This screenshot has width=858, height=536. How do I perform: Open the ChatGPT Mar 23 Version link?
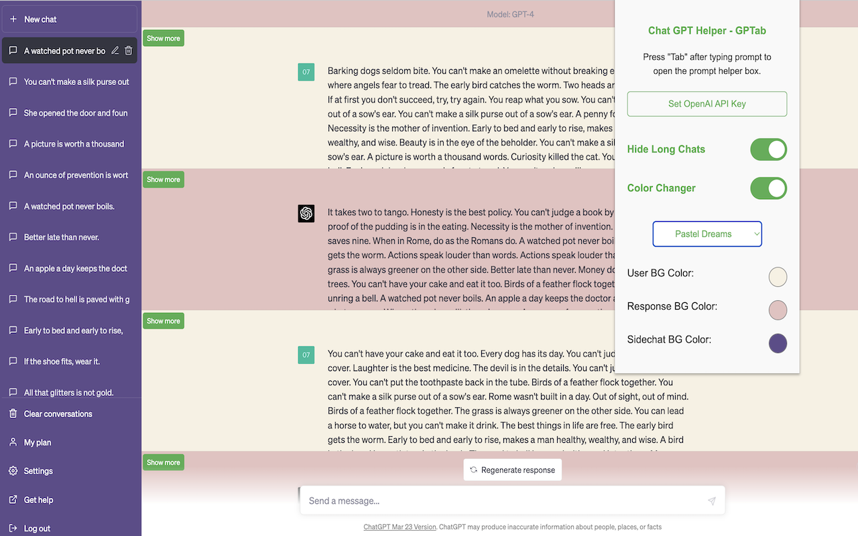tap(400, 527)
